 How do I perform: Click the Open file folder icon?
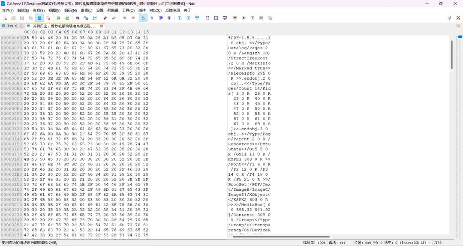(13, 18)
